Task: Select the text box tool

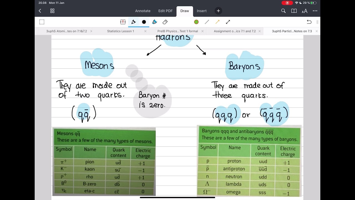Action: [x=123, y=22]
